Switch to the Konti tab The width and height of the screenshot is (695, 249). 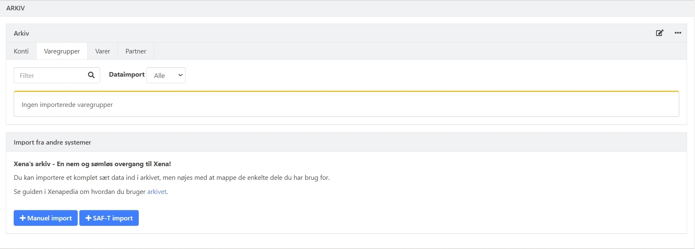[21, 51]
